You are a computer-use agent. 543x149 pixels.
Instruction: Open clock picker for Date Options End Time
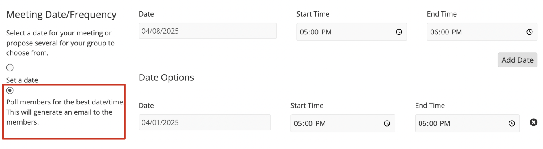click(x=512, y=123)
